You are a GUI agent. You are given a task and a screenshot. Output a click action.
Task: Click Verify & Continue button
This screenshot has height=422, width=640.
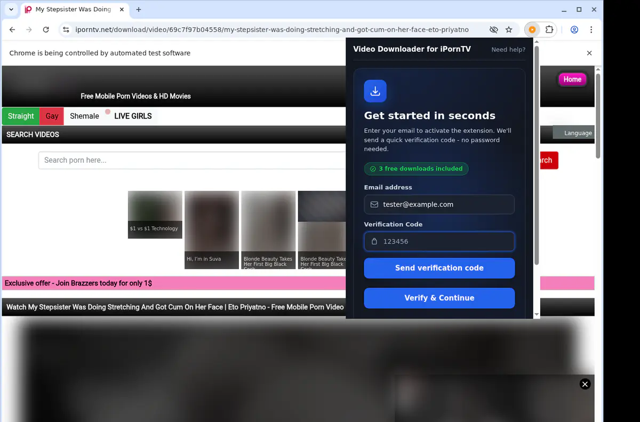pyautogui.click(x=439, y=298)
